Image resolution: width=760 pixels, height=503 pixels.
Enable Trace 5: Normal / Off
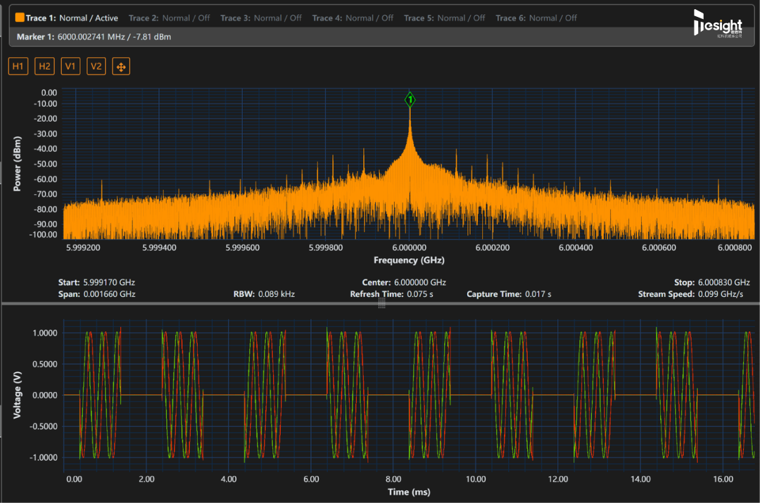point(445,18)
